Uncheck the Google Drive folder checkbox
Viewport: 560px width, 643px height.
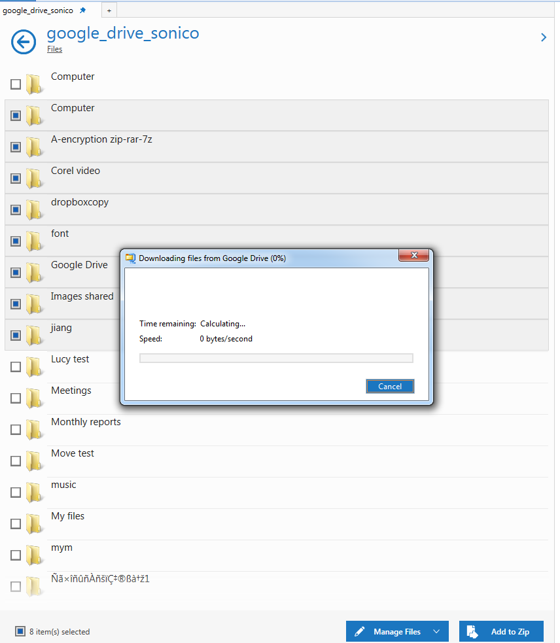[16, 272]
